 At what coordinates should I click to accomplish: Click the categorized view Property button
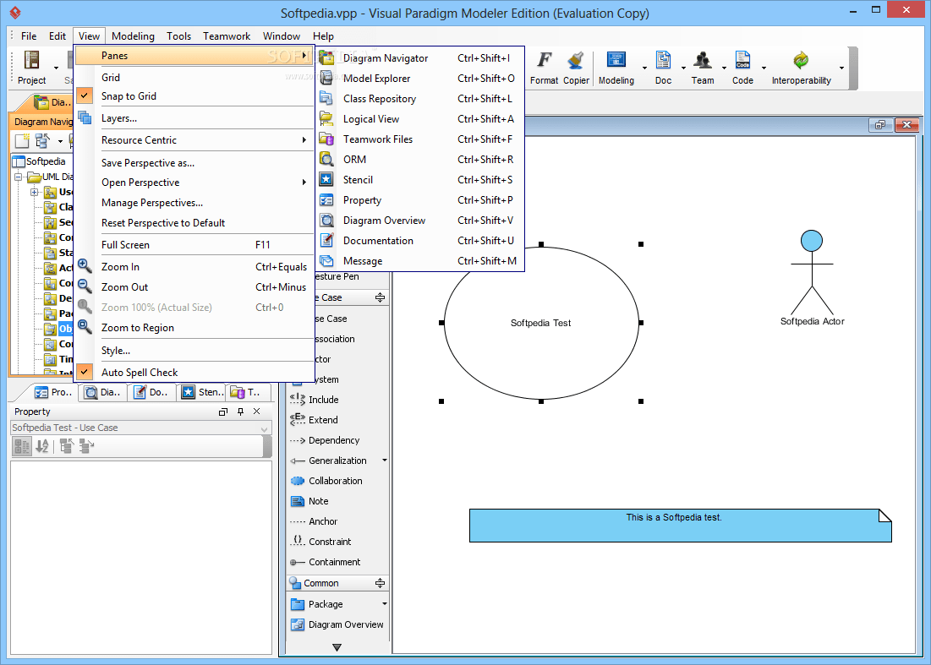point(22,446)
